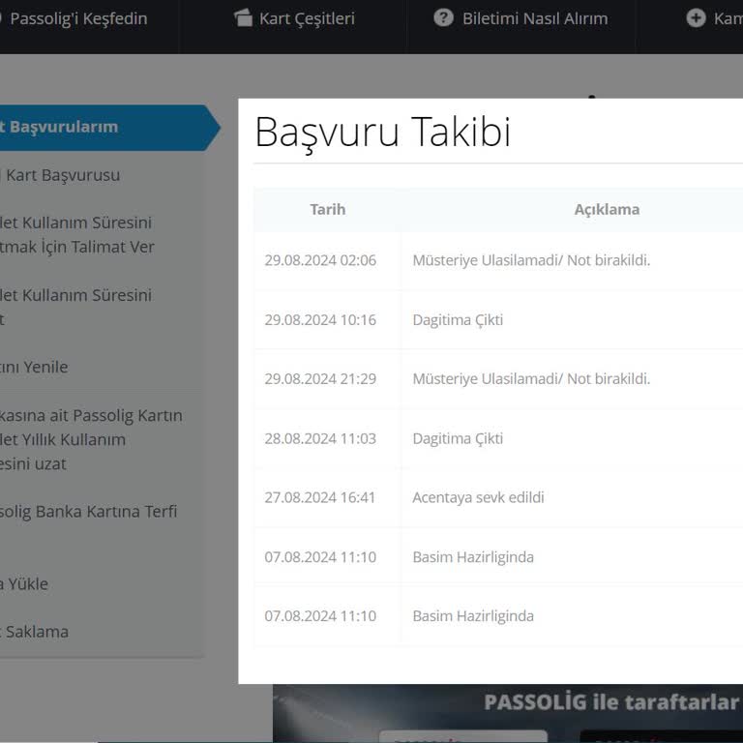Open the Yükle sidebar link
The height and width of the screenshot is (743, 743).
[24, 584]
